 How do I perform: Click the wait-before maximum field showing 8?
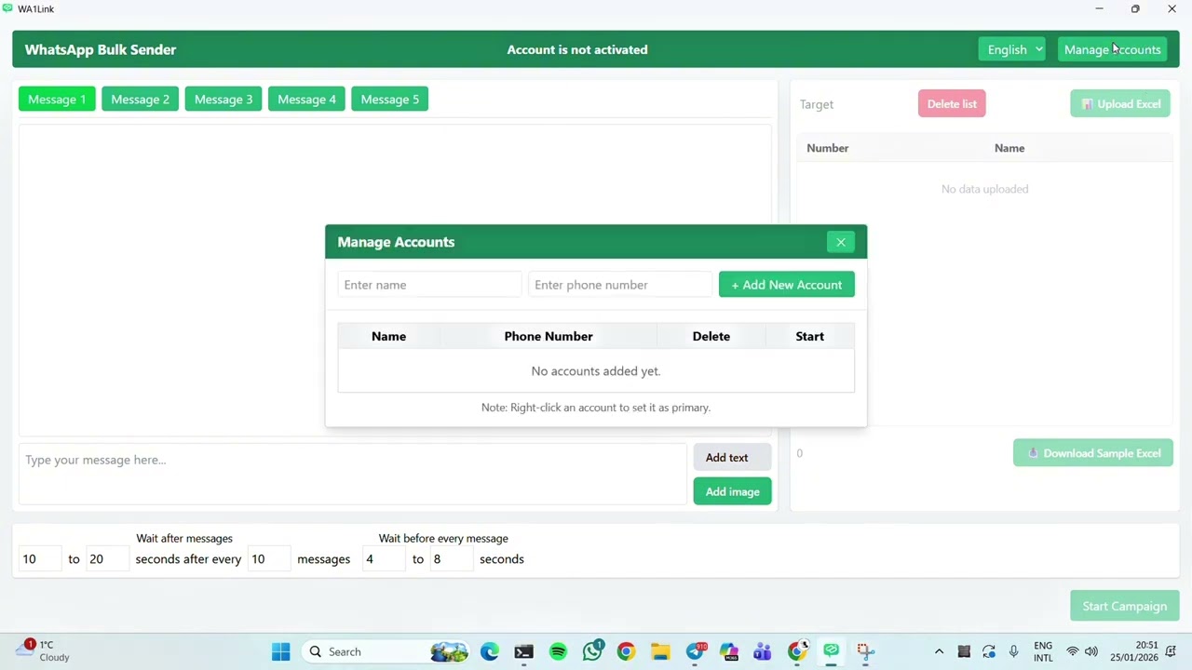pyautogui.click(x=451, y=559)
